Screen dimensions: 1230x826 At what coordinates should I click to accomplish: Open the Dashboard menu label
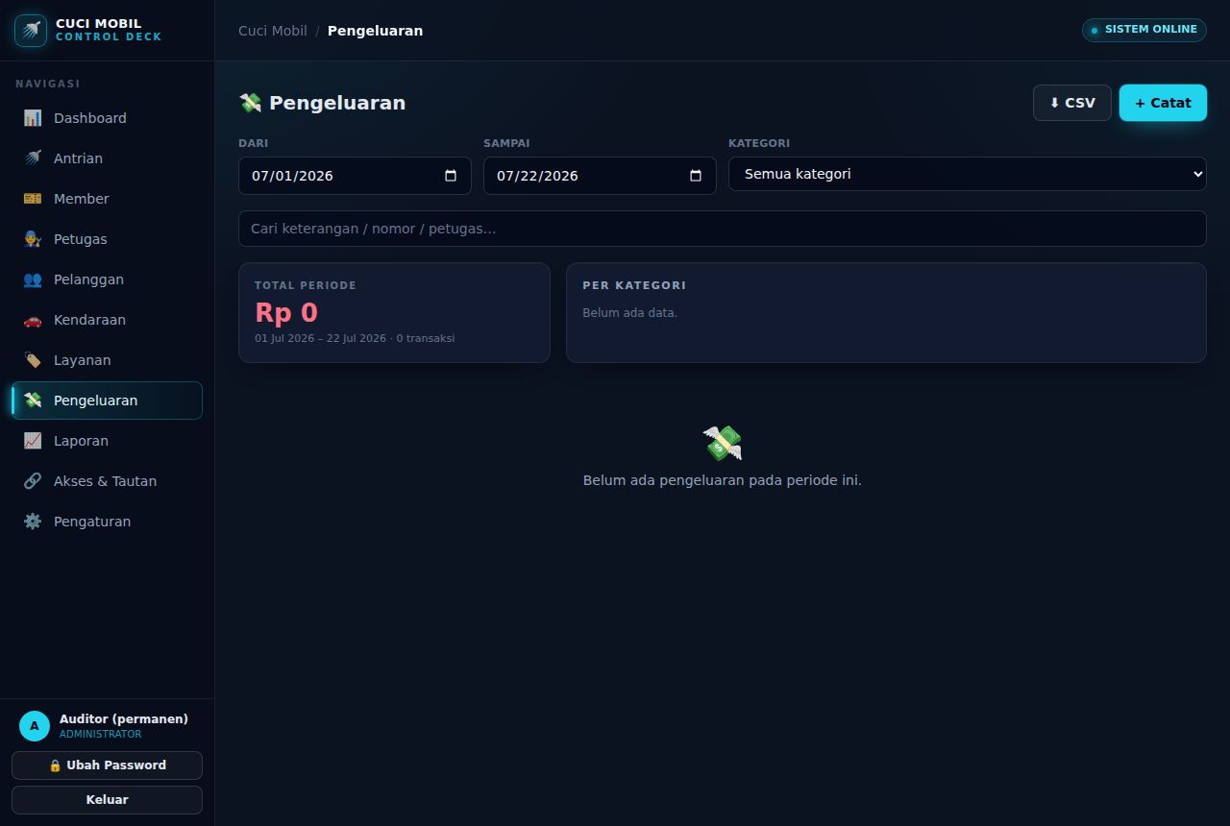(x=90, y=118)
